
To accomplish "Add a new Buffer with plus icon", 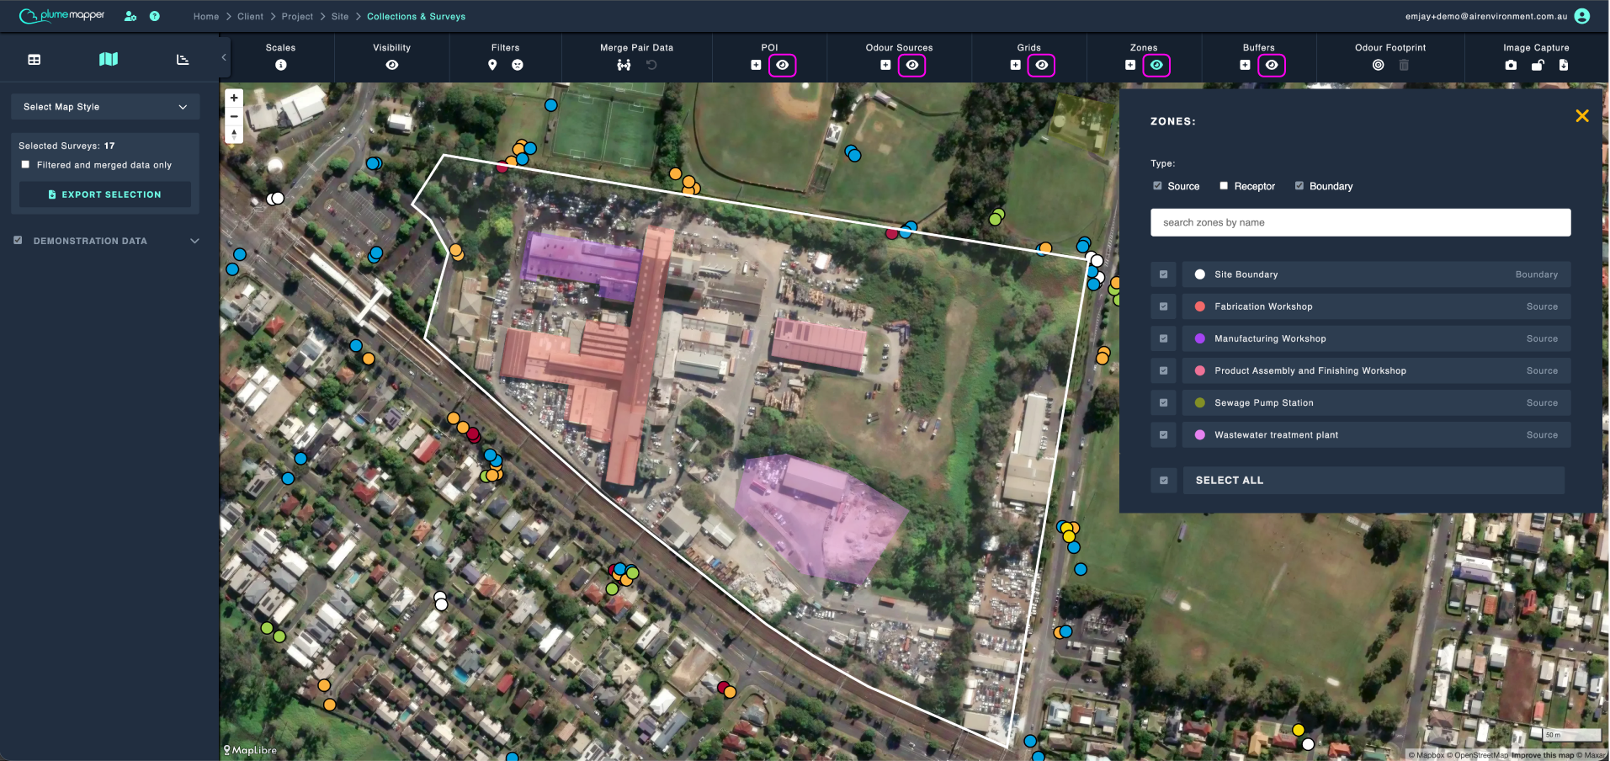I will click(x=1245, y=65).
